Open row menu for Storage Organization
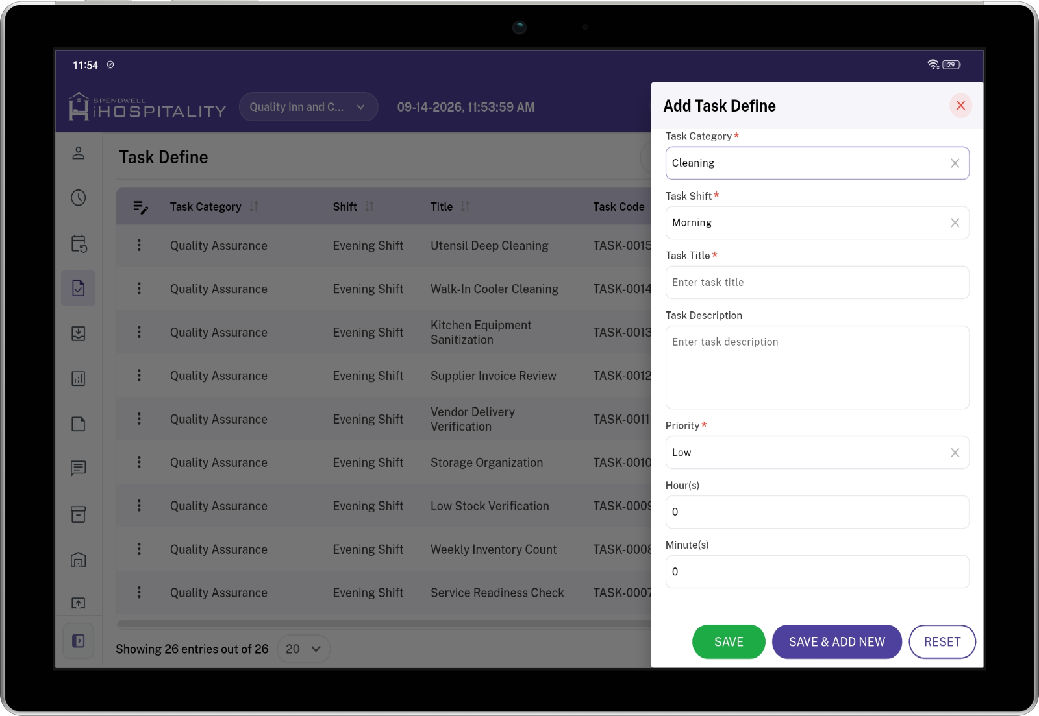This screenshot has width=1039, height=716. click(x=139, y=462)
